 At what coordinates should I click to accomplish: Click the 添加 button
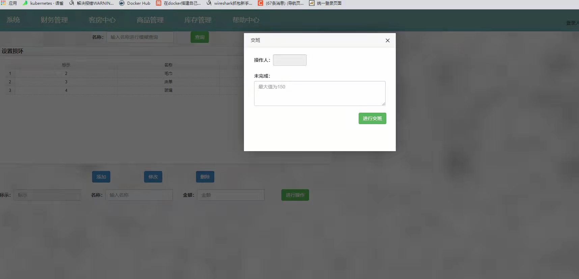coord(101,177)
